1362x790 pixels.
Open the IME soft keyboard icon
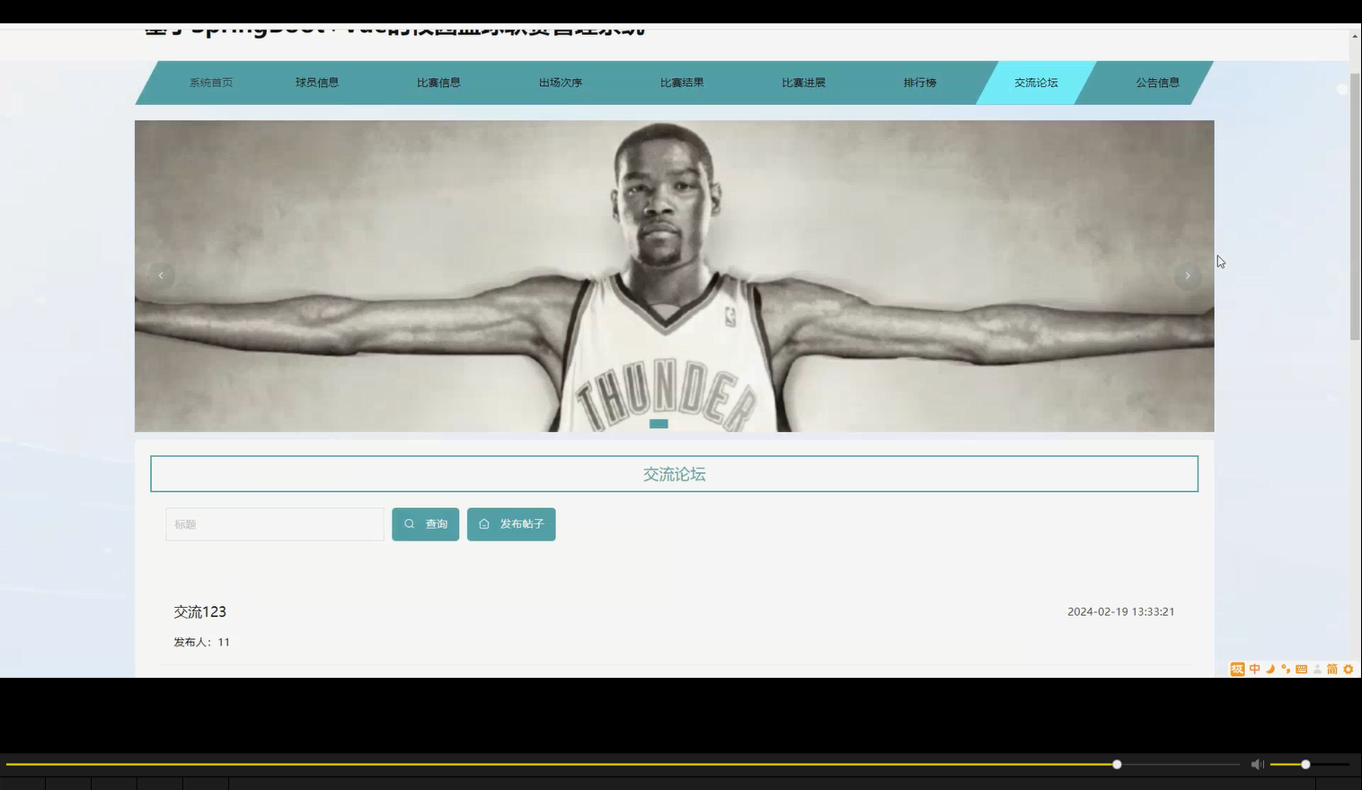coord(1301,669)
